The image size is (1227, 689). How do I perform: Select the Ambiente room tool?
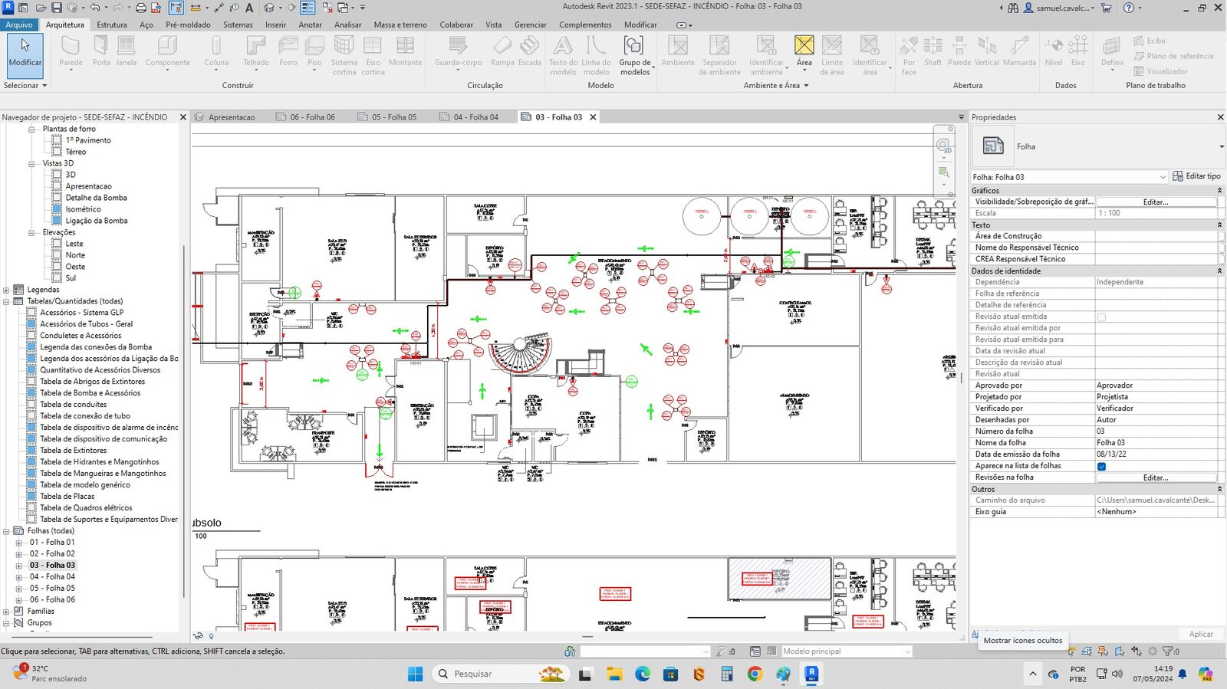tap(678, 52)
